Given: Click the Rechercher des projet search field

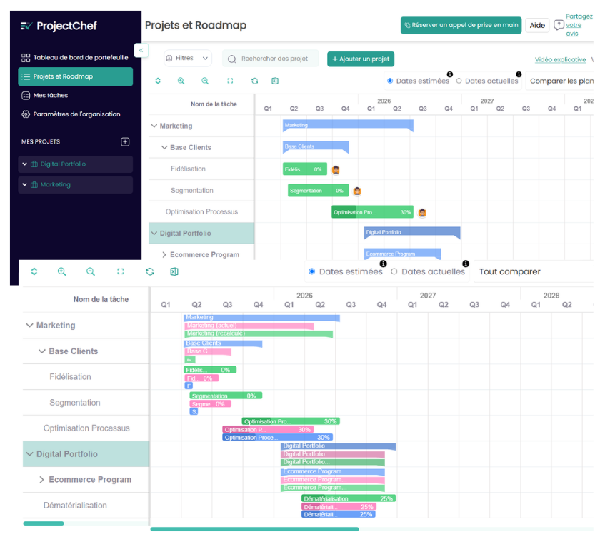Looking at the screenshot, I should click(274, 59).
